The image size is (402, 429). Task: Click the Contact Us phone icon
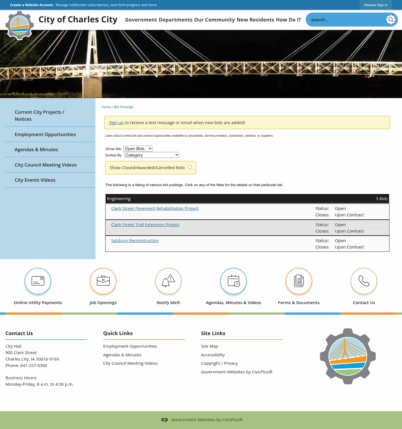tap(364, 281)
